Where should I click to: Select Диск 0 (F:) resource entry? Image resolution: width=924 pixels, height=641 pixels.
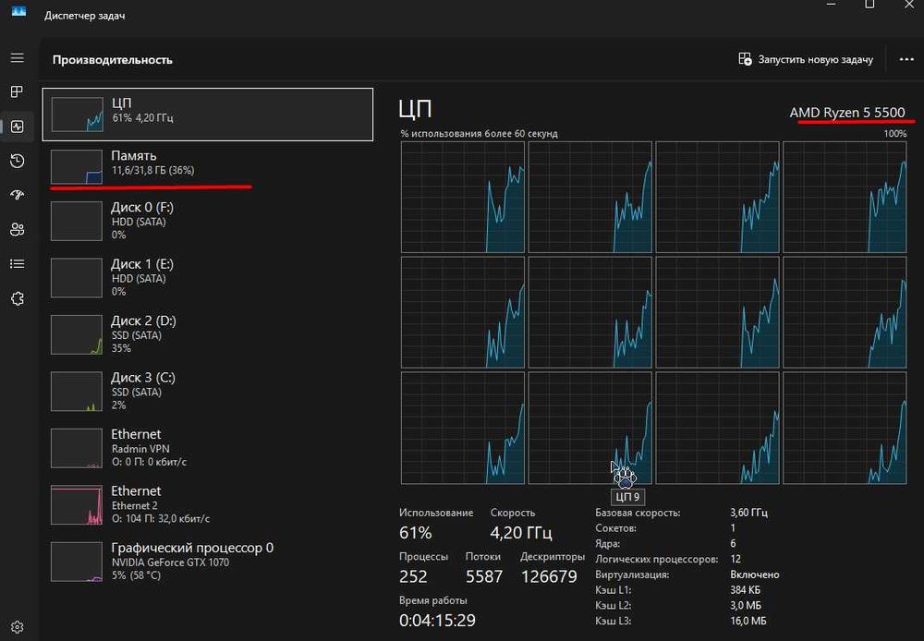pyautogui.click(x=207, y=221)
